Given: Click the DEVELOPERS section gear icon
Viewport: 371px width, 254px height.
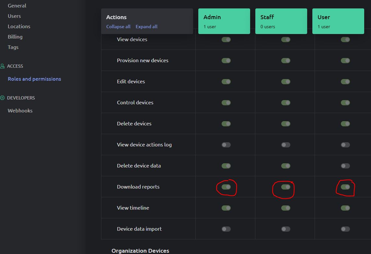Looking at the screenshot, I should (x=3, y=98).
